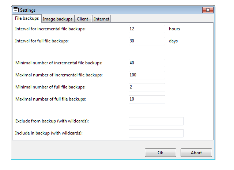The width and height of the screenshot is (234, 170).
Task: Open the Image backups tab
Action: [58, 19]
